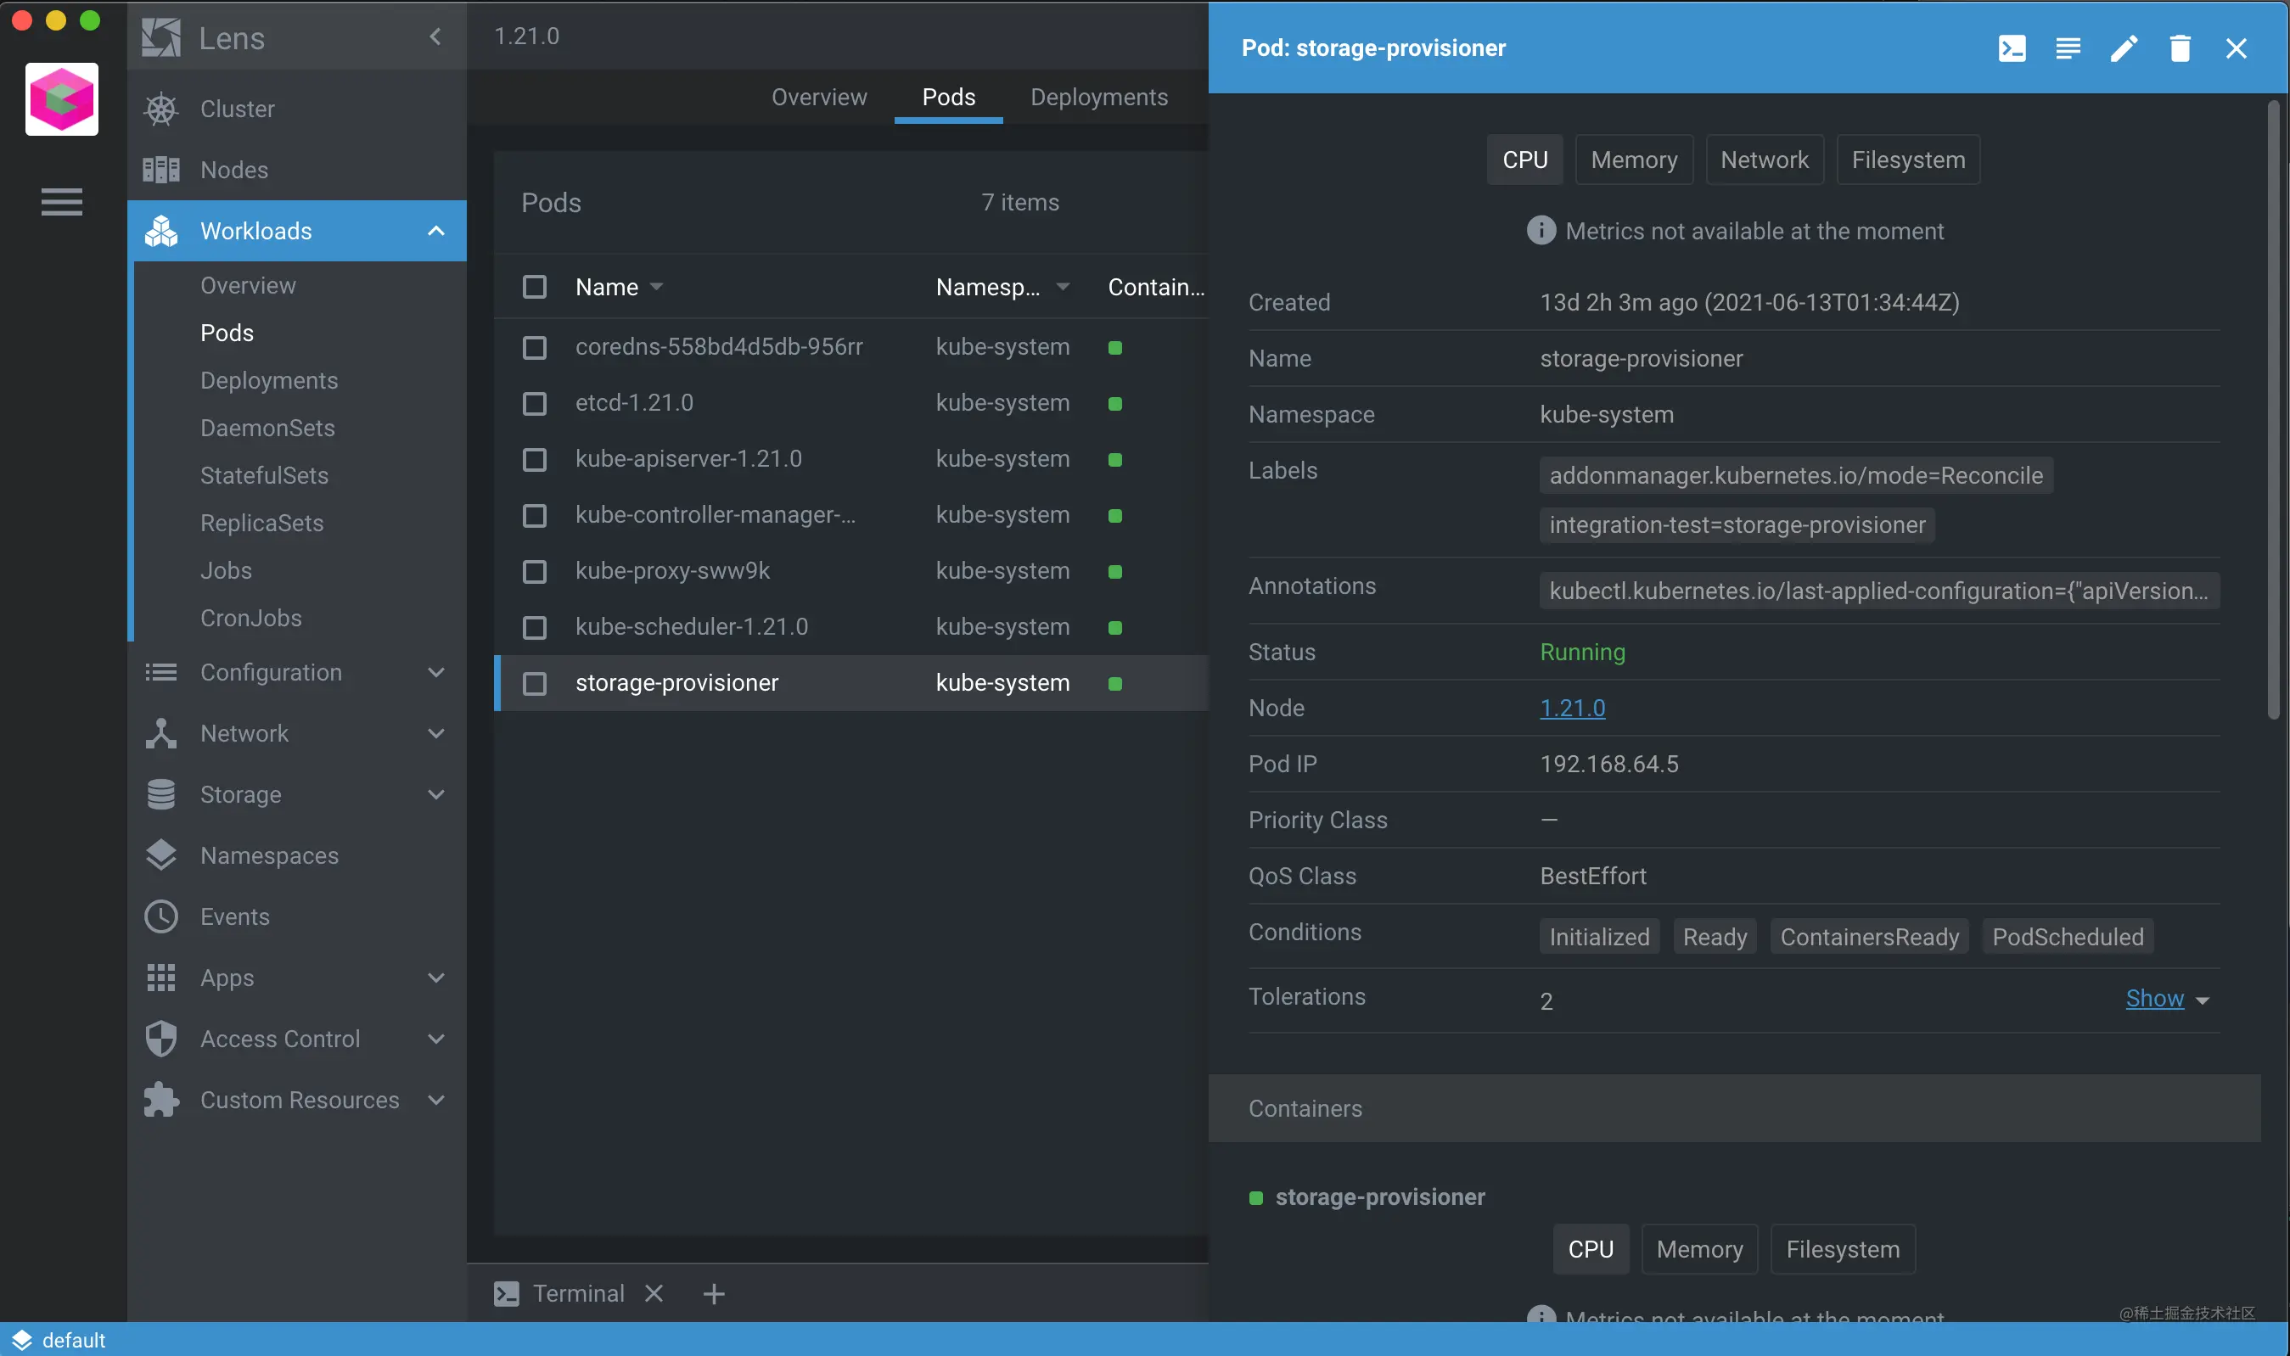Check the kube-controller-manager row checkbox
Image resolution: width=2290 pixels, height=1356 pixels.
(x=535, y=515)
